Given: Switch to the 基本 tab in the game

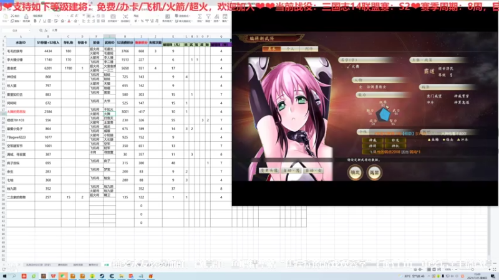Looking at the screenshot, I should 271,49.
